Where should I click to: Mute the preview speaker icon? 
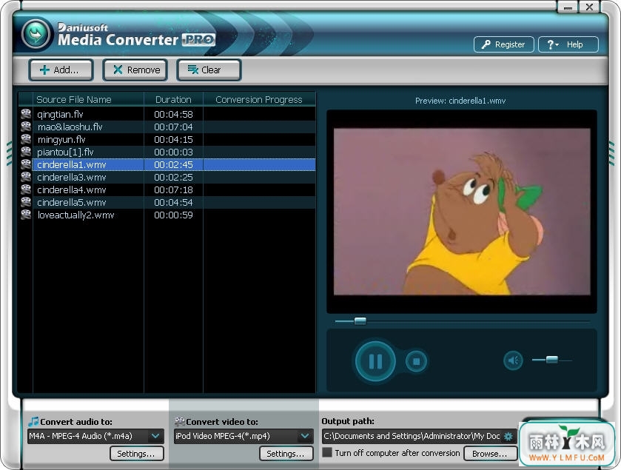point(513,360)
